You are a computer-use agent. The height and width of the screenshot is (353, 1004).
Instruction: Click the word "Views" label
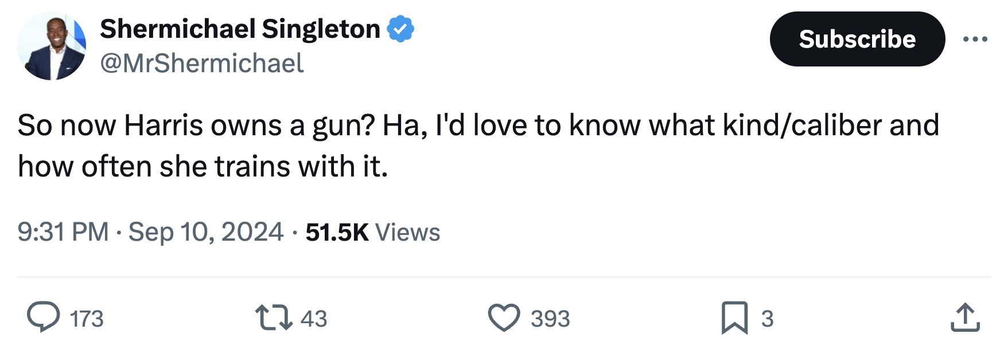pyautogui.click(x=407, y=232)
